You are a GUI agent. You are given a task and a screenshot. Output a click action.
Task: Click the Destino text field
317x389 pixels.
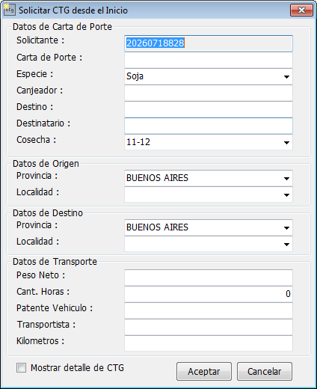[209, 109]
